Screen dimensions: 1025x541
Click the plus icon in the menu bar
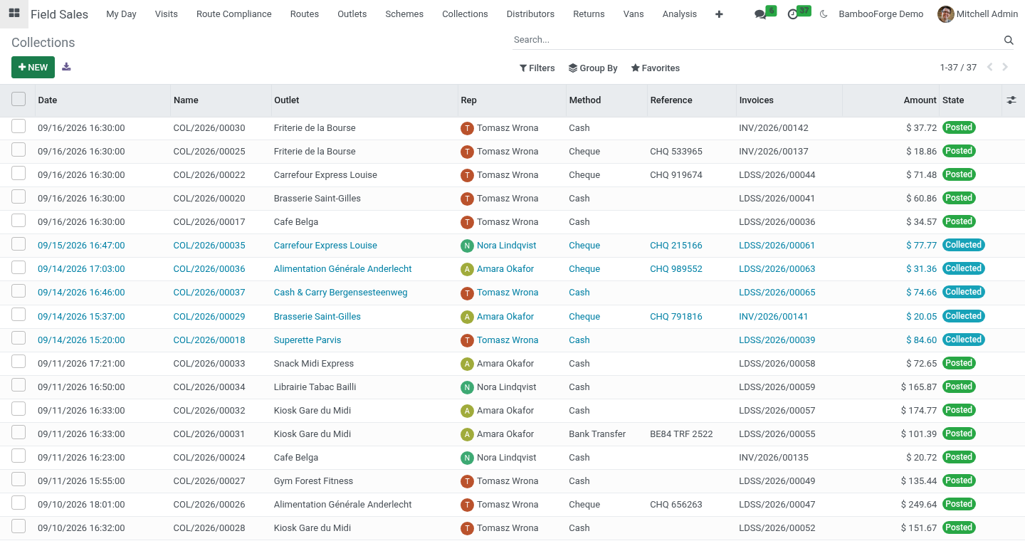coord(719,14)
